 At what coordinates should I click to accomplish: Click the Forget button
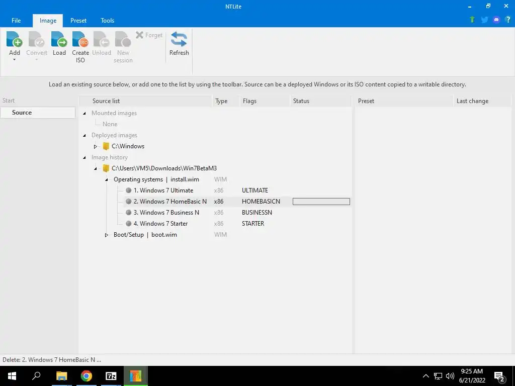click(149, 35)
